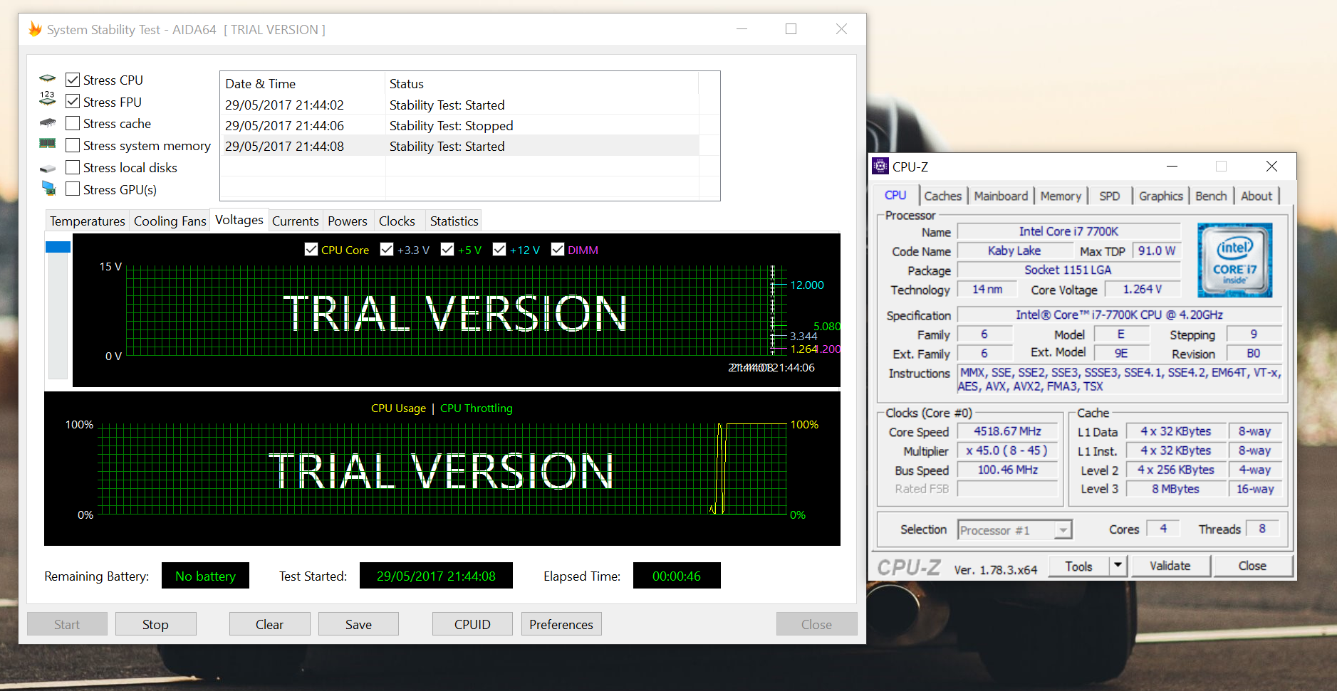Enable the Stress cache checkbox
Viewport: 1337px width, 691px height.
[73, 123]
